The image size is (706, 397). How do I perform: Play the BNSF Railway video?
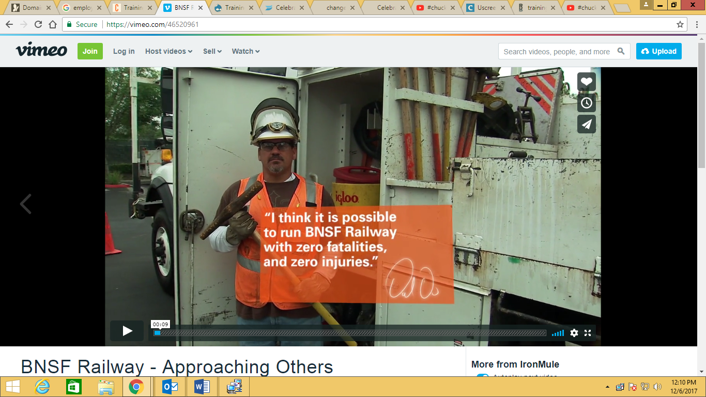(127, 331)
